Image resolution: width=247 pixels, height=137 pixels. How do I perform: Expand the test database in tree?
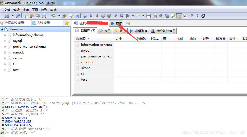coord(5,70)
